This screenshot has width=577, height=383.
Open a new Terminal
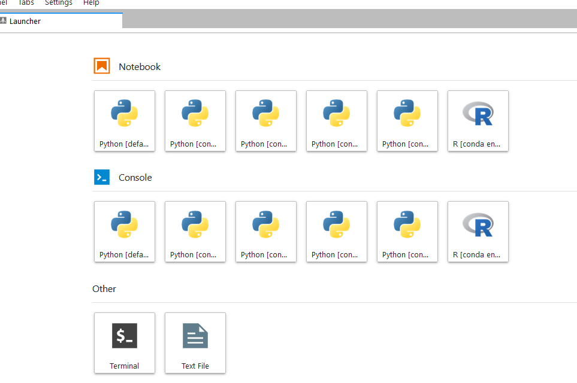tap(125, 343)
